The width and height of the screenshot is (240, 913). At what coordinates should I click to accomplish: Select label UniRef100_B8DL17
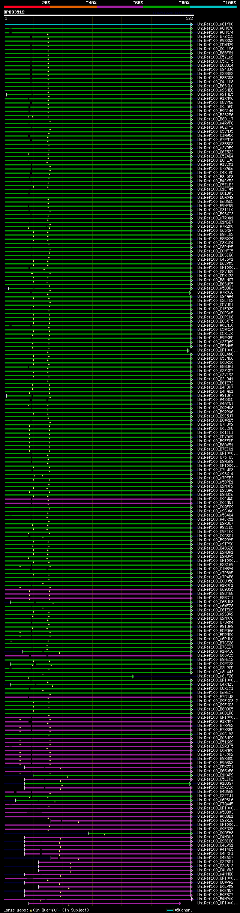[215, 119]
